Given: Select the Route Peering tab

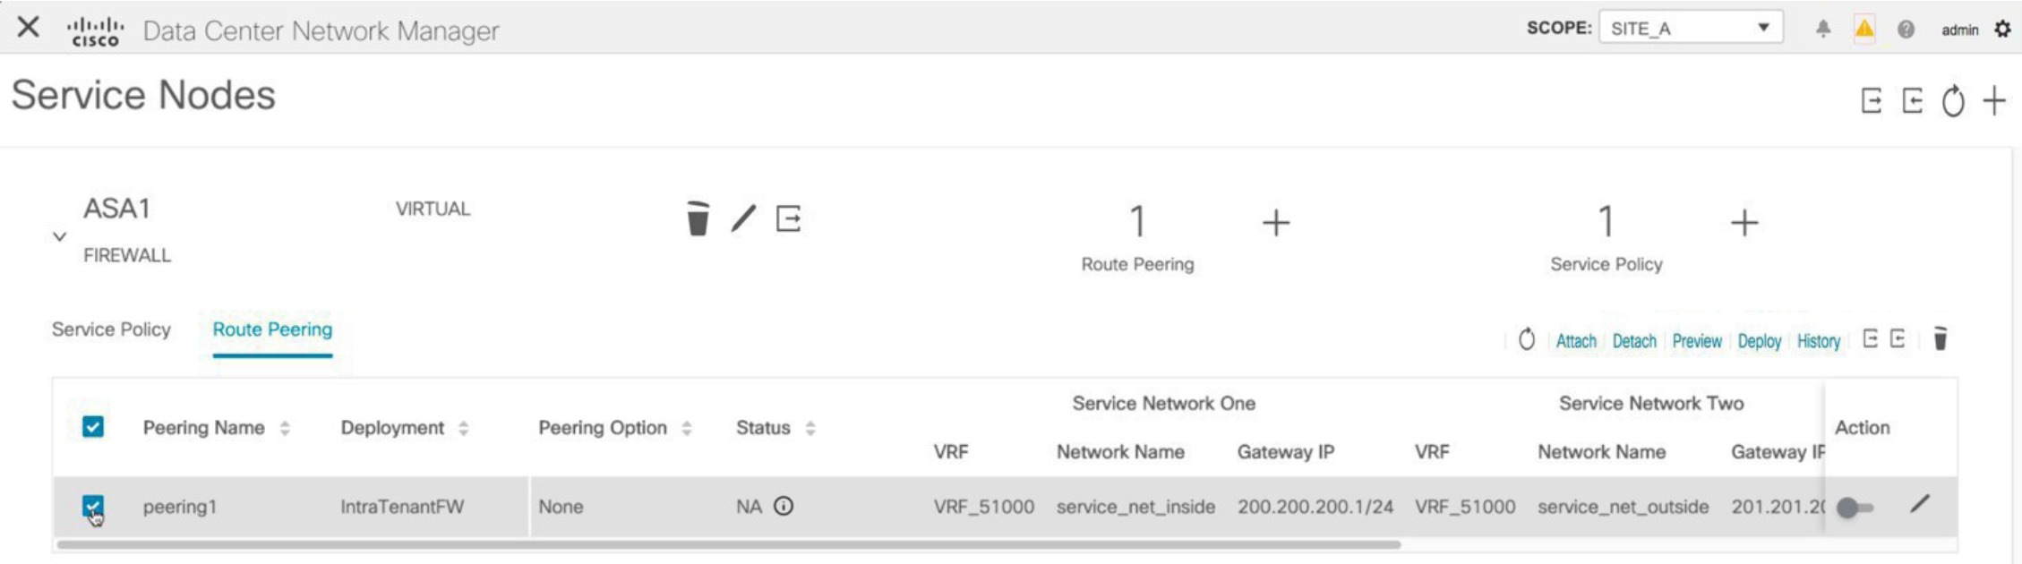Looking at the screenshot, I should 272,329.
